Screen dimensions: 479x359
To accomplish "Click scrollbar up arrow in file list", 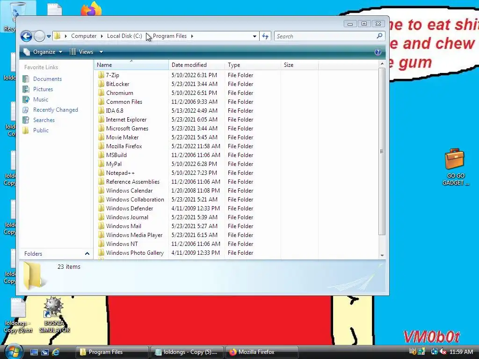I will click(382, 64).
